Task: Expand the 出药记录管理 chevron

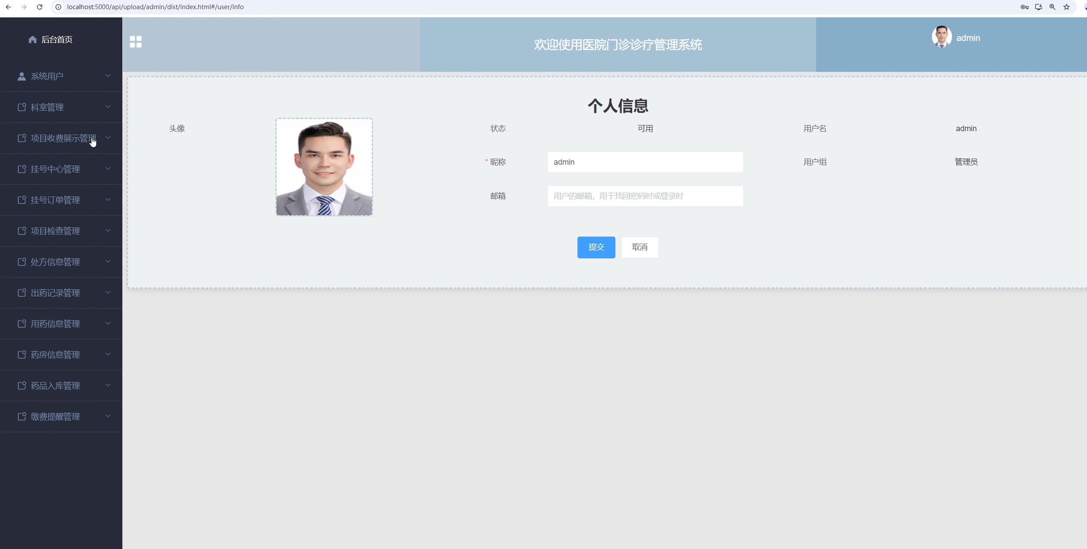Action: tap(108, 292)
